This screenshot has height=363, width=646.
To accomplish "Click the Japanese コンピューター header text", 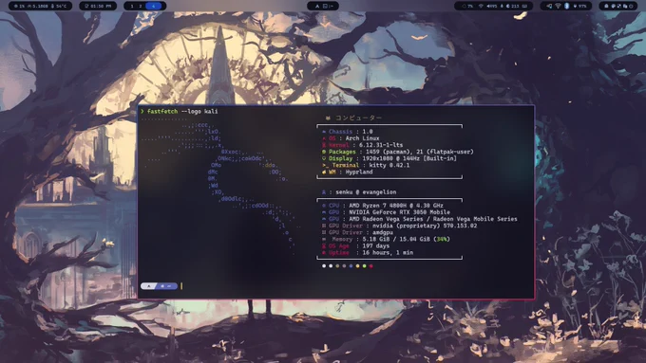I will pyautogui.click(x=358, y=118).
